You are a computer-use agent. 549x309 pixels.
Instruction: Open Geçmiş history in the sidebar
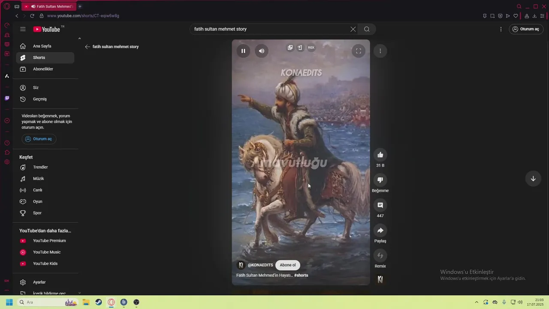point(45,99)
